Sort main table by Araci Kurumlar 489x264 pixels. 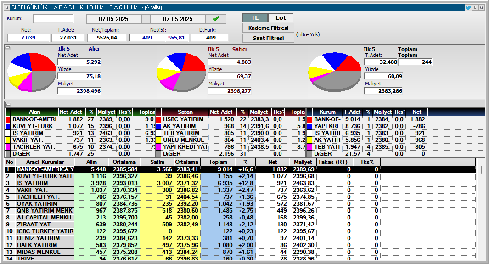pyautogui.click(x=45, y=162)
